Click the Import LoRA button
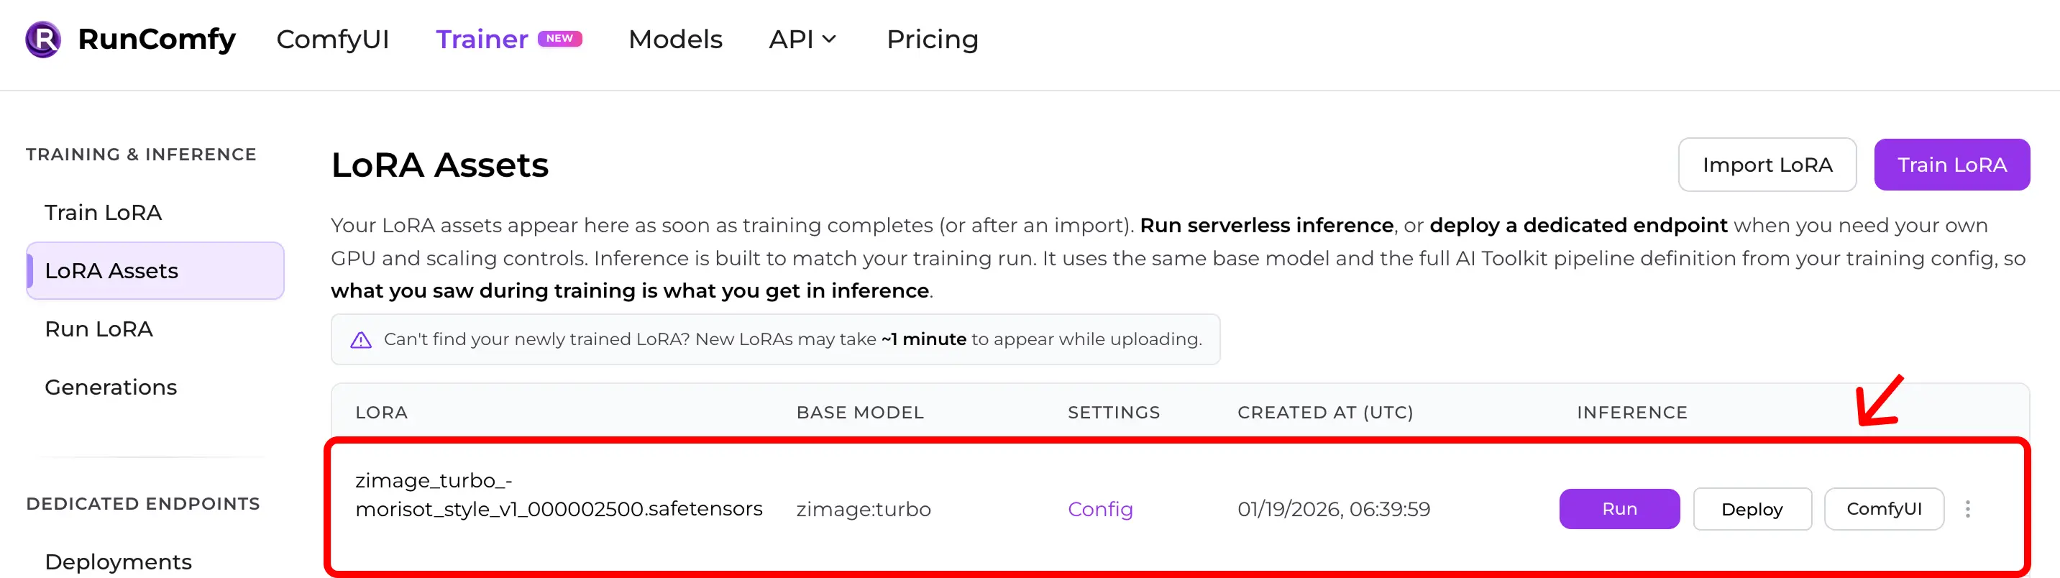Screen dimensions: 2060x578 pos(1768,165)
